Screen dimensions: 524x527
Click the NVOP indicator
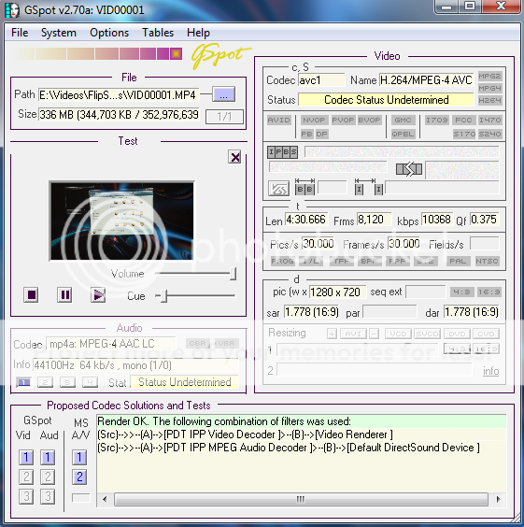click(314, 121)
